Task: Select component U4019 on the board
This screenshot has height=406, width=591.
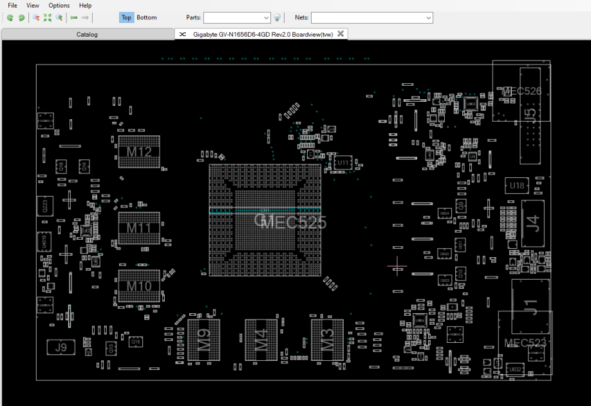Action: 44,242
